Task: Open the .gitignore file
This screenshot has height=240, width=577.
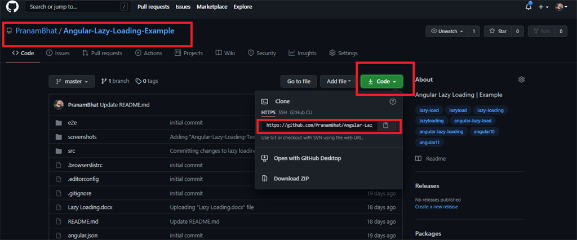Action: point(79,193)
